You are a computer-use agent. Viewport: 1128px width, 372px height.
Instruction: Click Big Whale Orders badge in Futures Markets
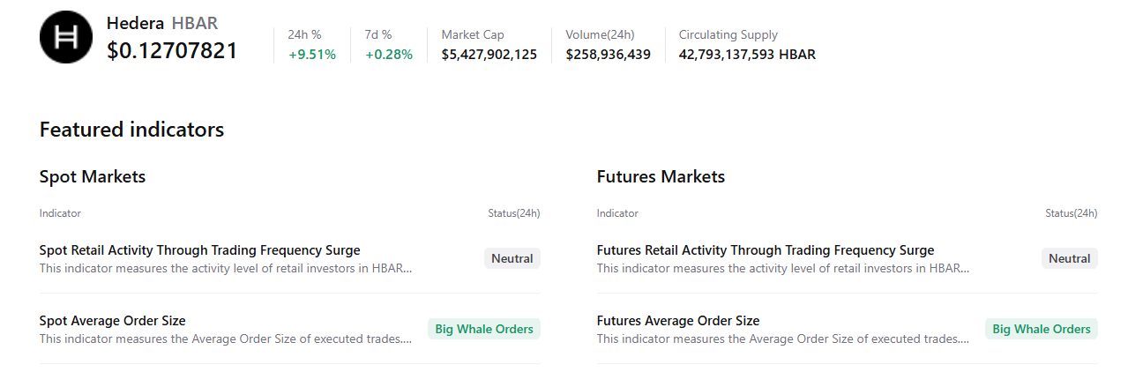tap(1041, 330)
